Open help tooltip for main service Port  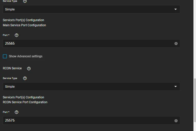coord(17,35)
